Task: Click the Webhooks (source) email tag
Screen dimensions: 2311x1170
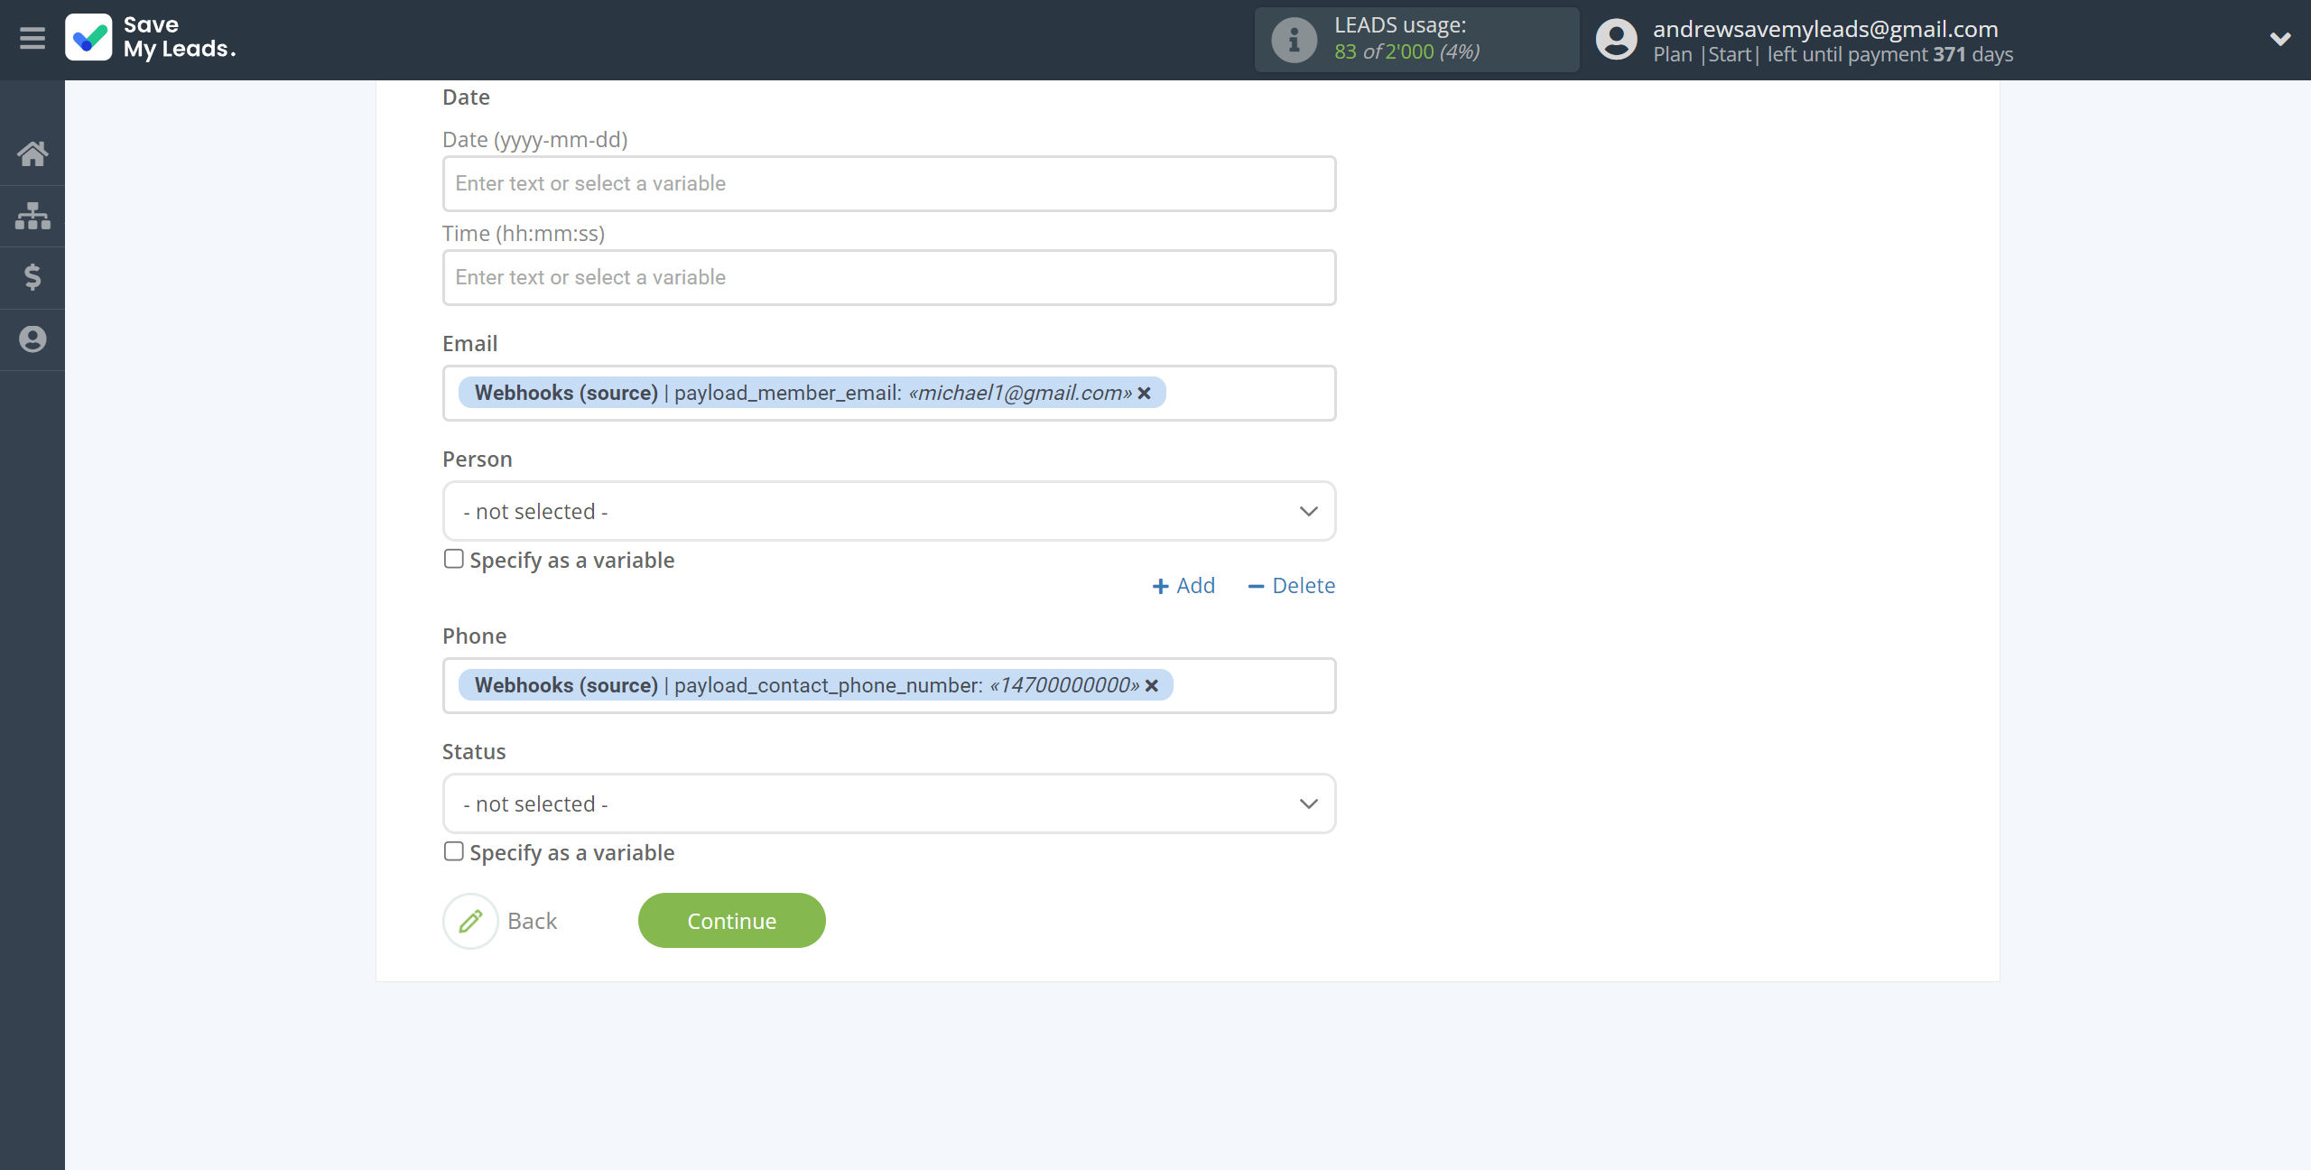Action: pos(812,393)
